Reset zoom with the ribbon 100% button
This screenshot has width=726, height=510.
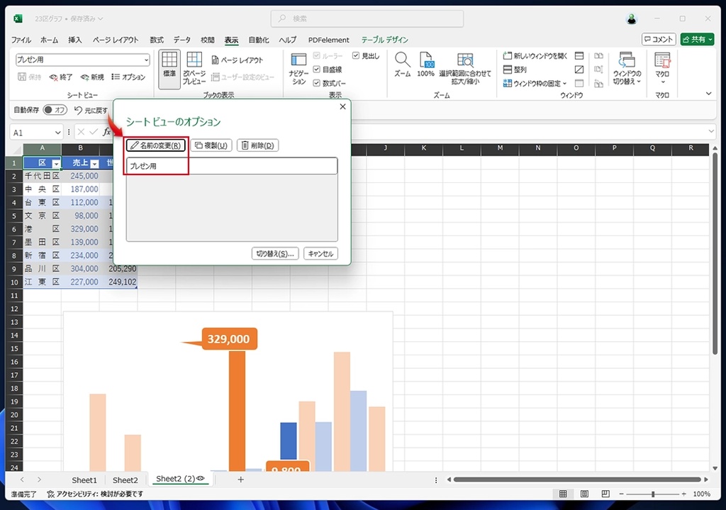425,65
